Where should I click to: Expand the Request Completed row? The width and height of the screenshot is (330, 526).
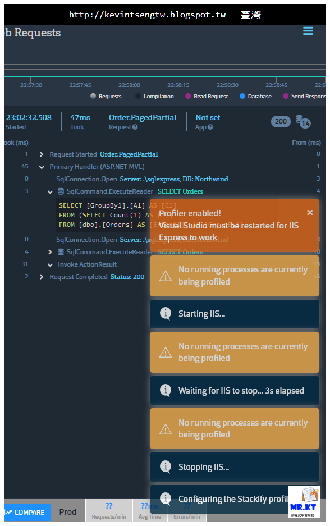pos(42,277)
